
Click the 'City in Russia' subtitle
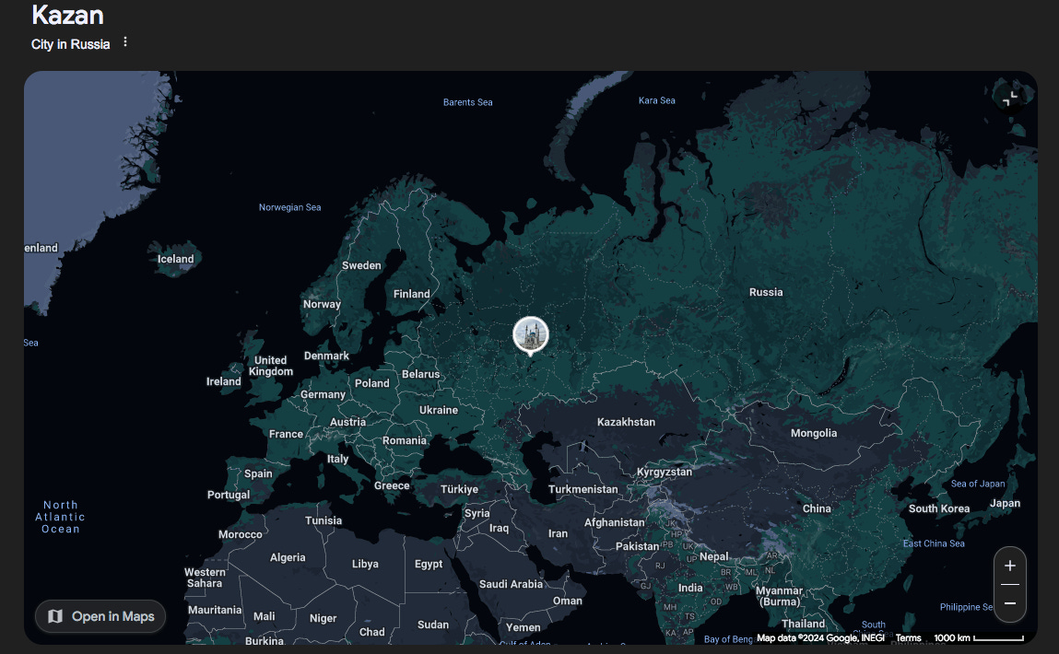tap(70, 44)
